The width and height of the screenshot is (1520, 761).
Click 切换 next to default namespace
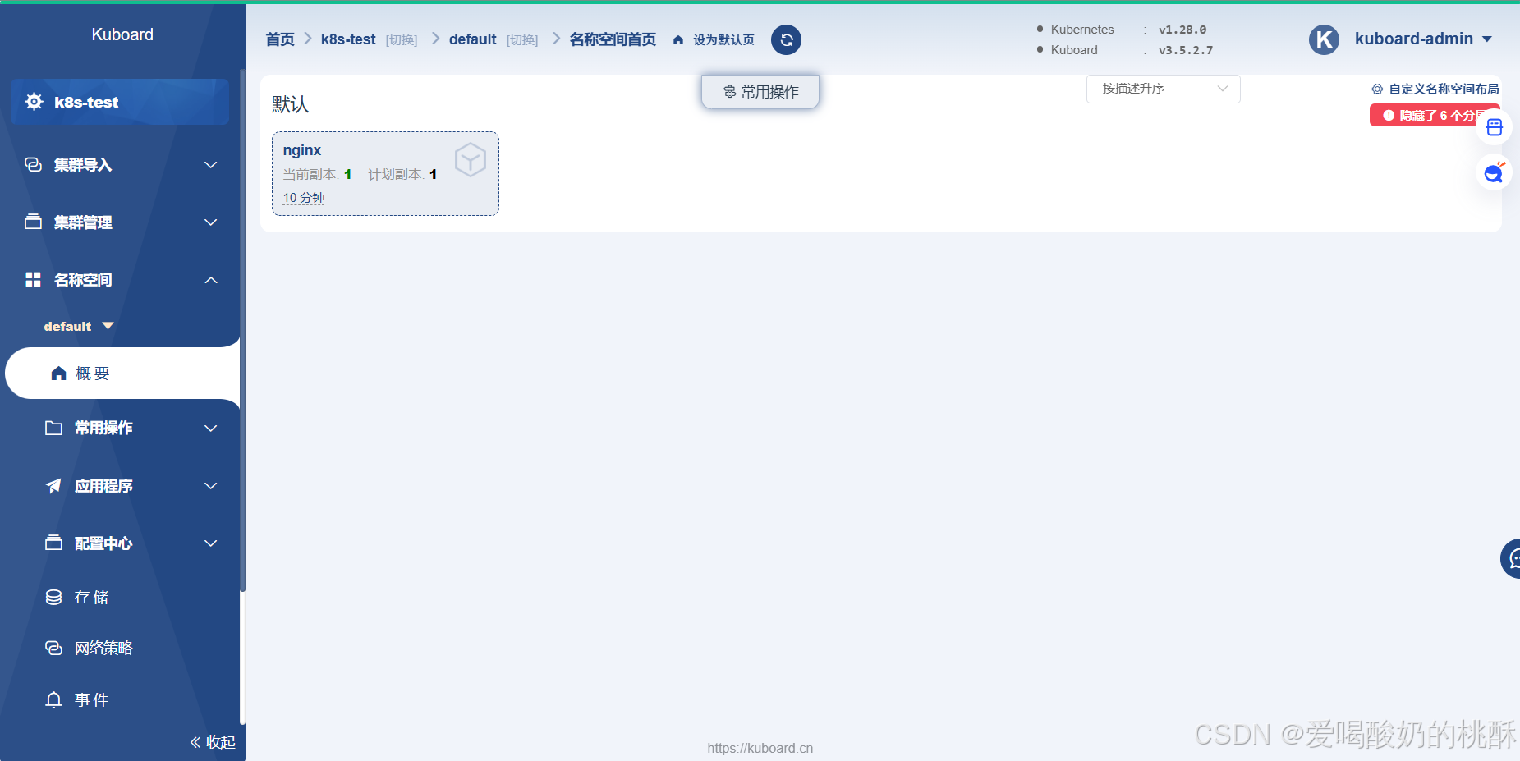pos(522,40)
